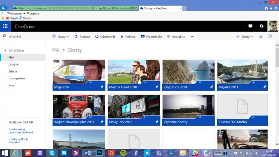Open browser favorites star icon
279x157 pixels.
(x=271, y=8)
